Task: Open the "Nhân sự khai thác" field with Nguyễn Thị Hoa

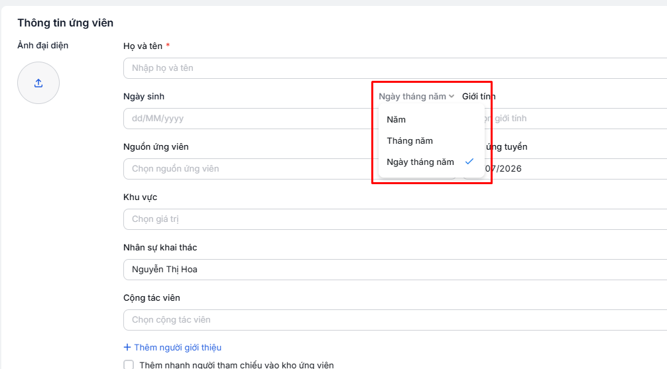Action: click(x=395, y=270)
